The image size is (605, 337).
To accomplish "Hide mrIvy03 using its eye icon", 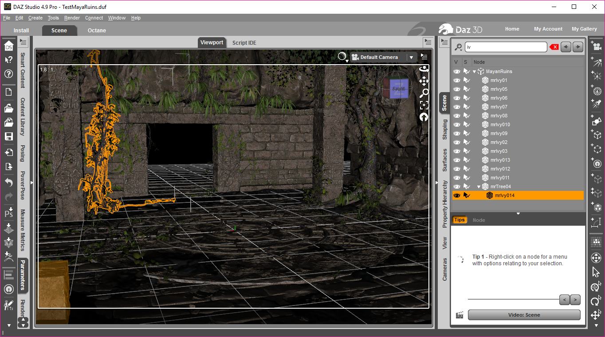I will [457, 151].
